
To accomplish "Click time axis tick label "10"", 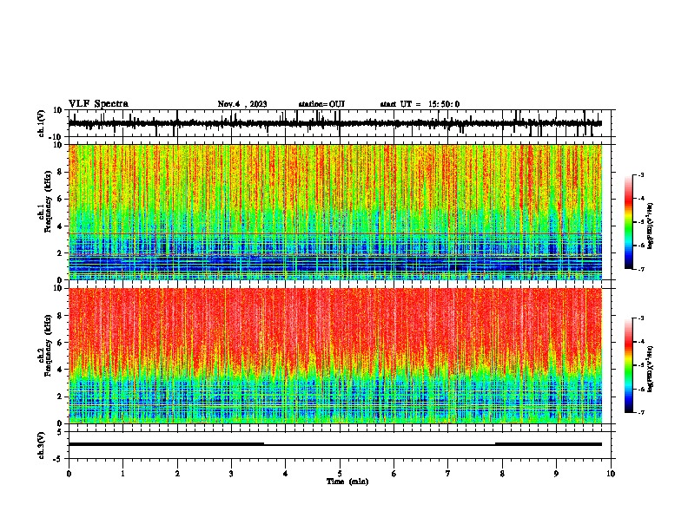I will 611,474.
